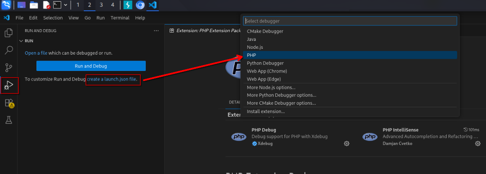Switch to workspace 3

pos(101,5)
